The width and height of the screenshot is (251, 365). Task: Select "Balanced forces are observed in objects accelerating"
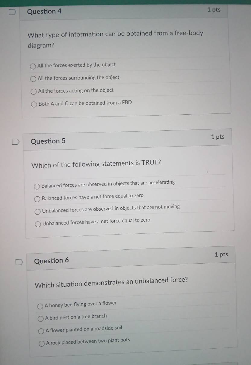(x=37, y=186)
